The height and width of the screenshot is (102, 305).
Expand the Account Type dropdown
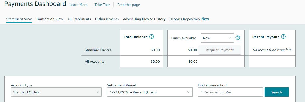[56, 92]
